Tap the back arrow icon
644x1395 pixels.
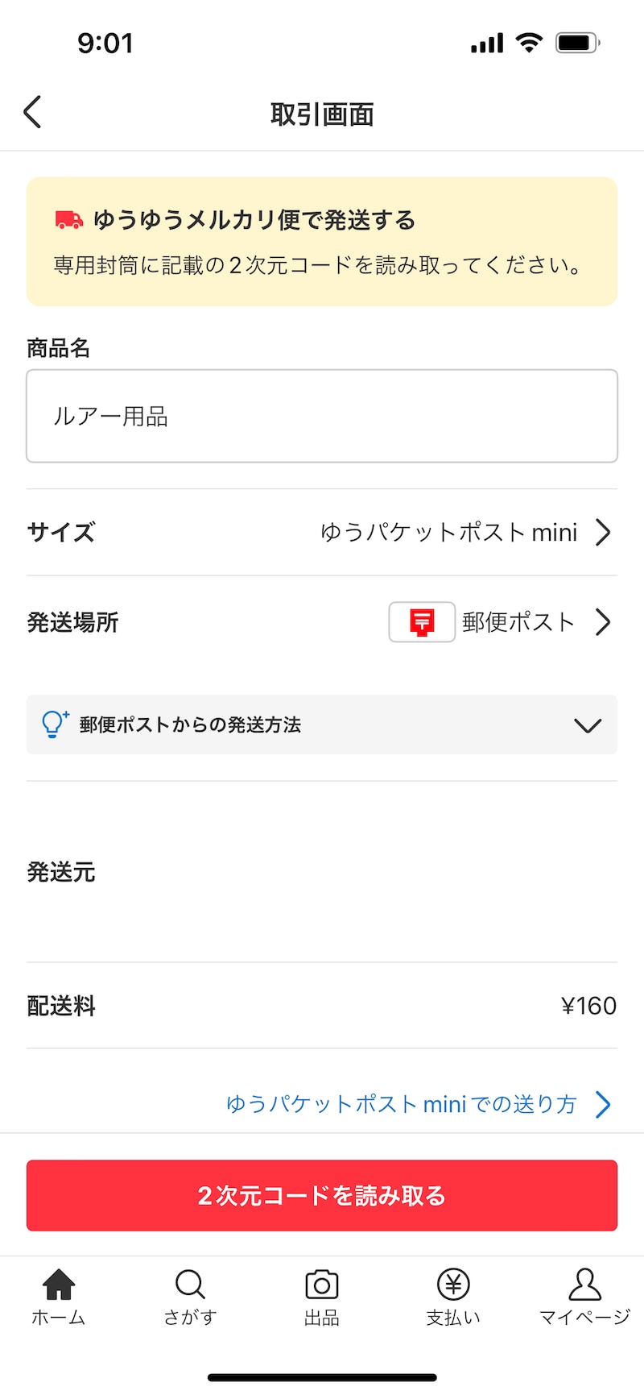coord(32,112)
